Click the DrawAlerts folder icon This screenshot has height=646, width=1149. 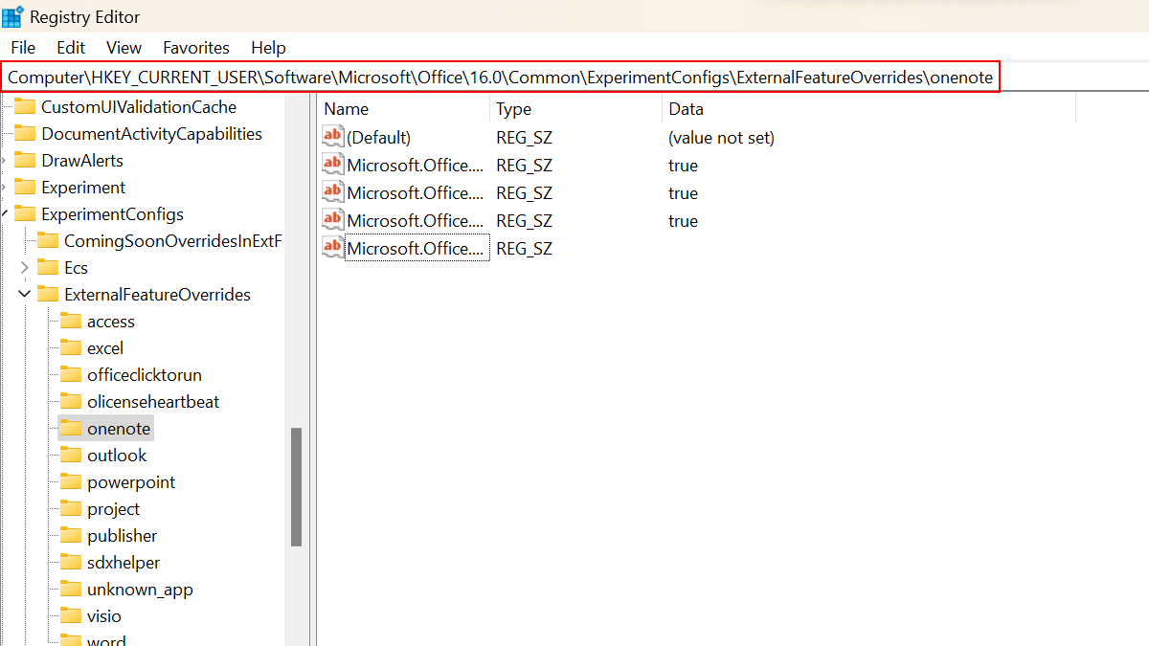[25, 161]
